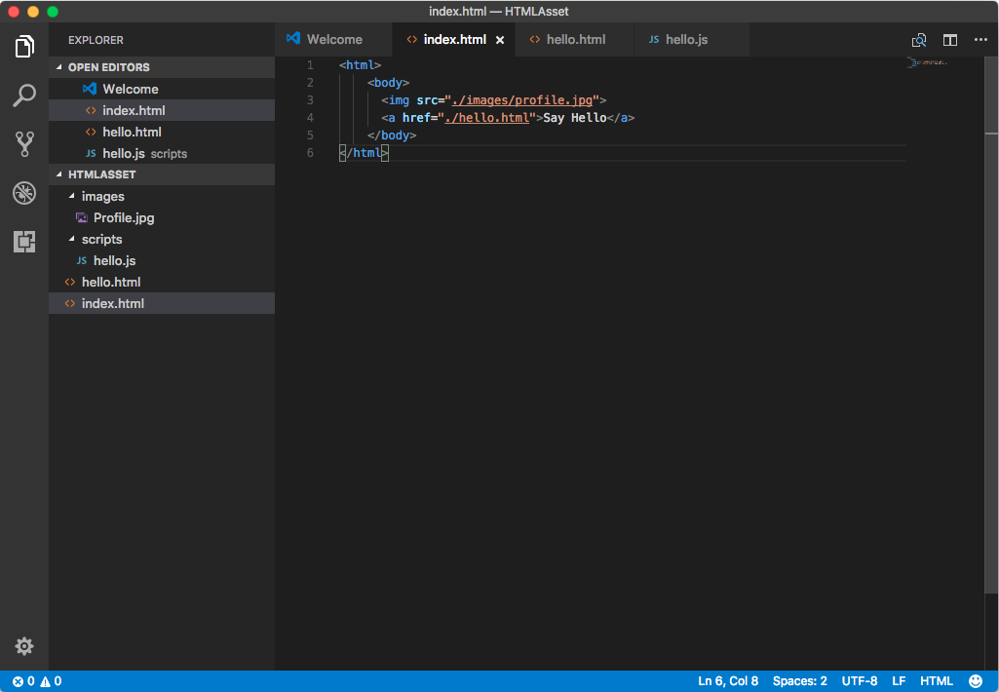
Task: Click the Profile.jpg image file icon
Action: click(82, 218)
